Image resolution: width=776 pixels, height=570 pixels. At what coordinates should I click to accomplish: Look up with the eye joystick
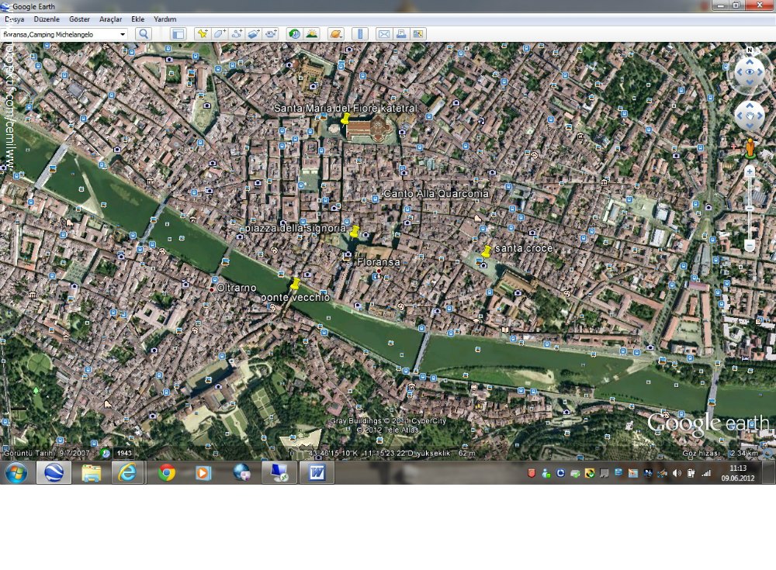pyautogui.click(x=750, y=62)
